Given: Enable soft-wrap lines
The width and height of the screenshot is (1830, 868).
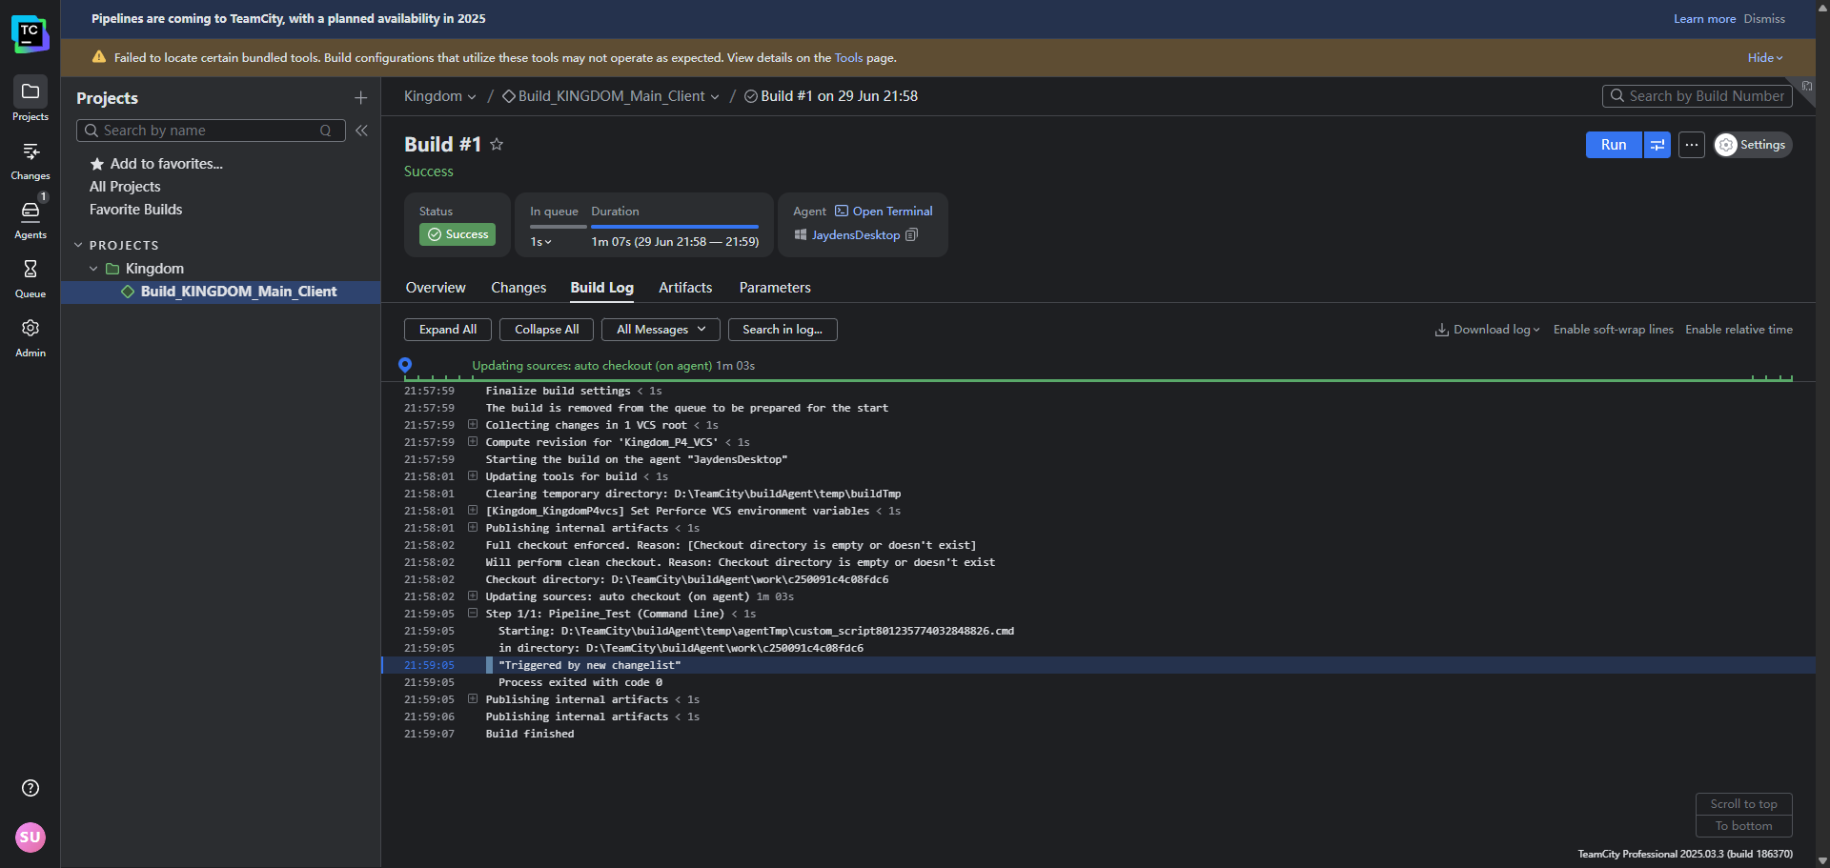Looking at the screenshot, I should pos(1613,330).
